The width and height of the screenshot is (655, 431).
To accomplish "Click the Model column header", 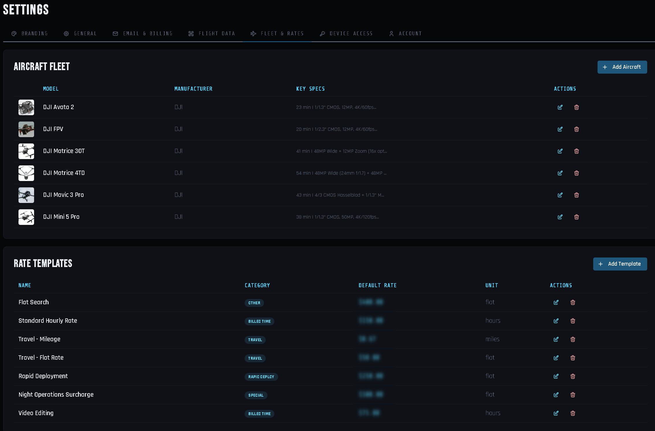I will tap(51, 89).
